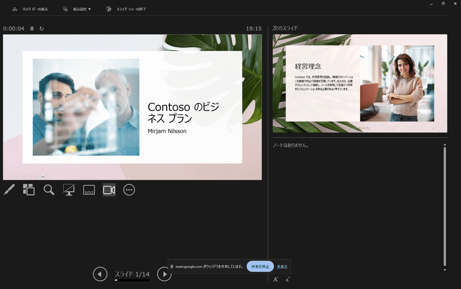Hide the sharing bar via 非表示 link

[282, 266]
